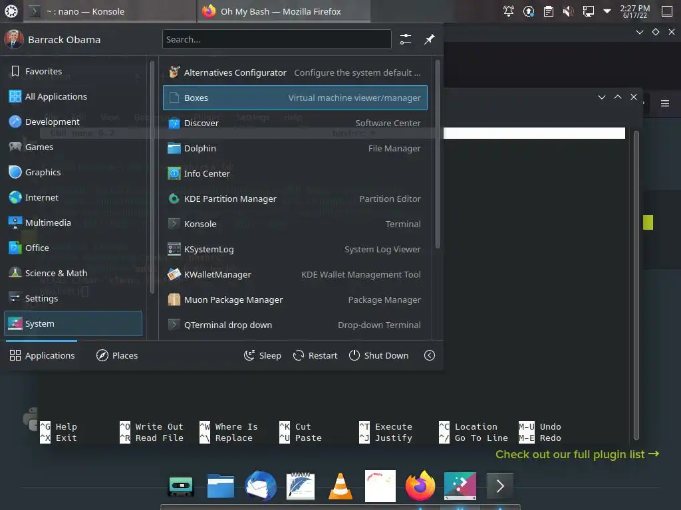
Task: Open clipboard tray icon
Action: pos(548,11)
